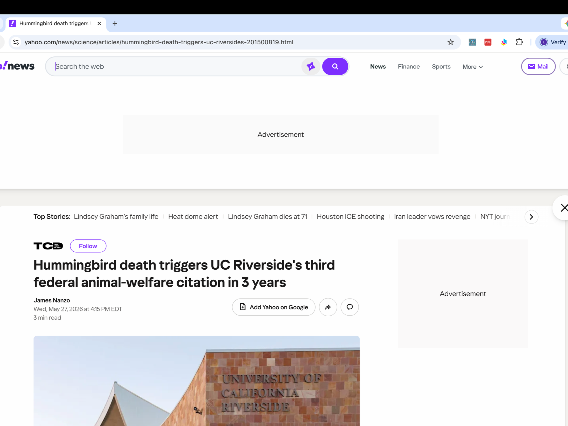The height and width of the screenshot is (426, 568).
Task: Open the Heat dome alert story
Action: click(193, 217)
